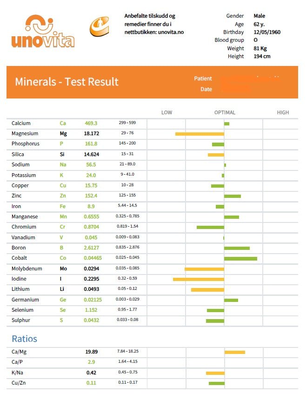Click the Cobalt green high bar

[x=240, y=258]
